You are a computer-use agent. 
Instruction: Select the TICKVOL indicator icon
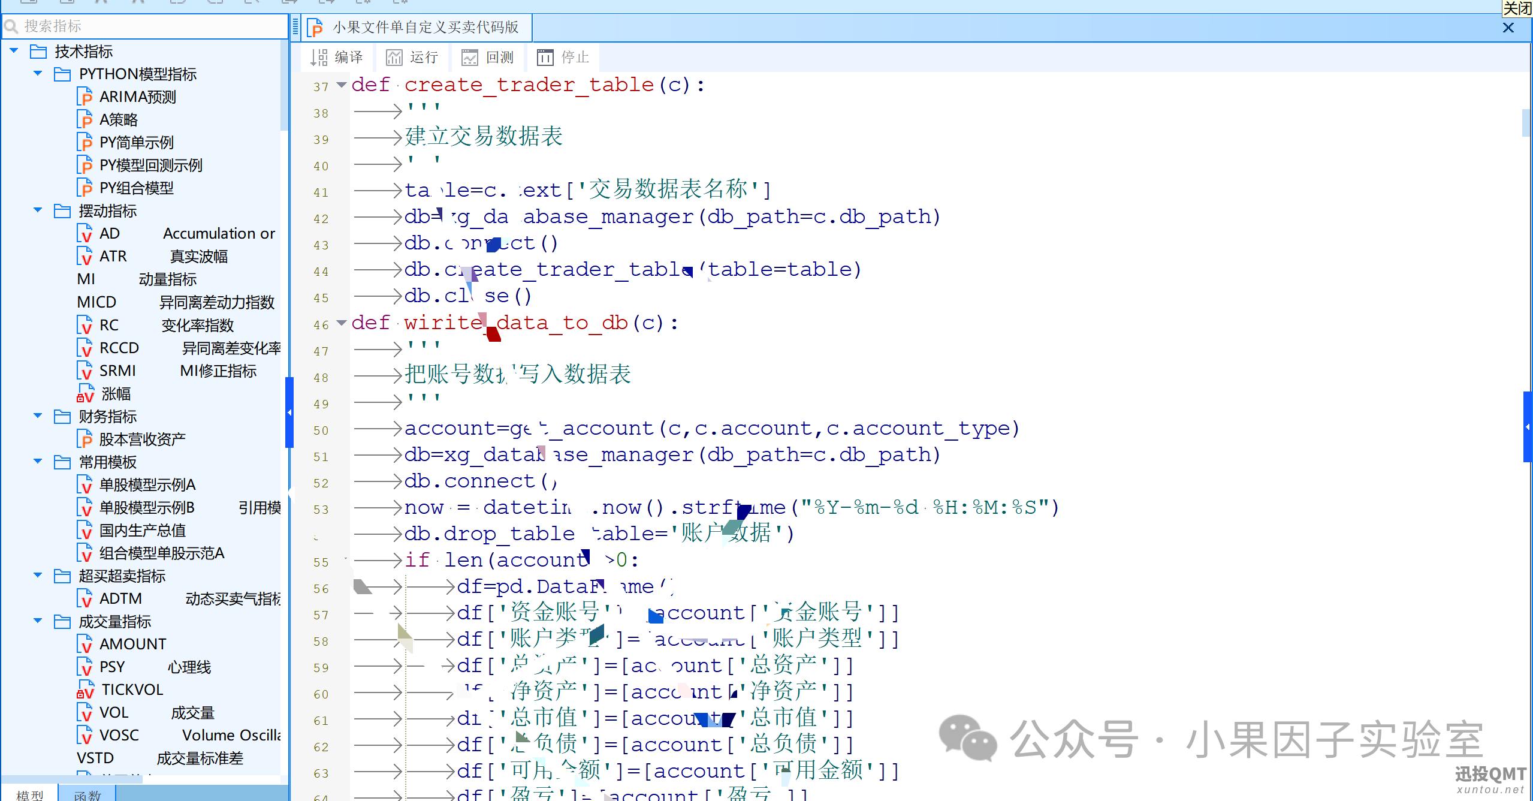[85, 689]
